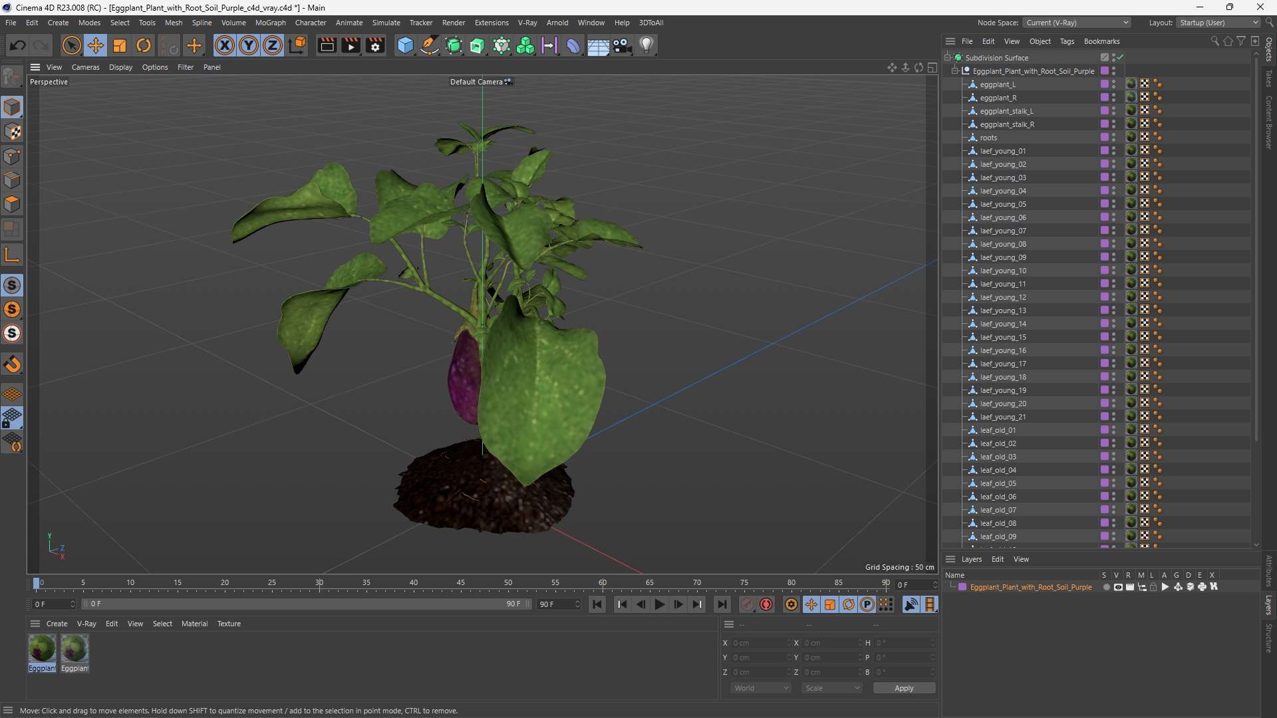Select the Live Selection tool
Screen dimensions: 1277x718
(71, 45)
